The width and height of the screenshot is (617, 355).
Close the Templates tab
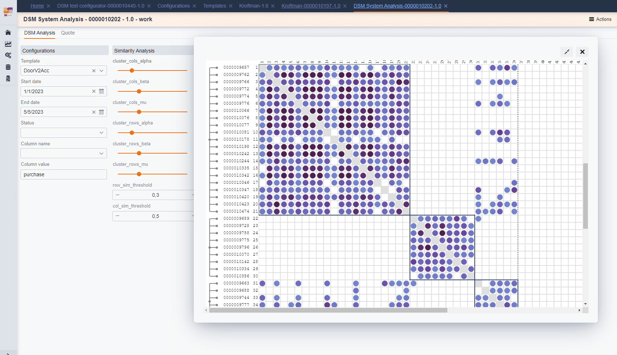[231, 6]
